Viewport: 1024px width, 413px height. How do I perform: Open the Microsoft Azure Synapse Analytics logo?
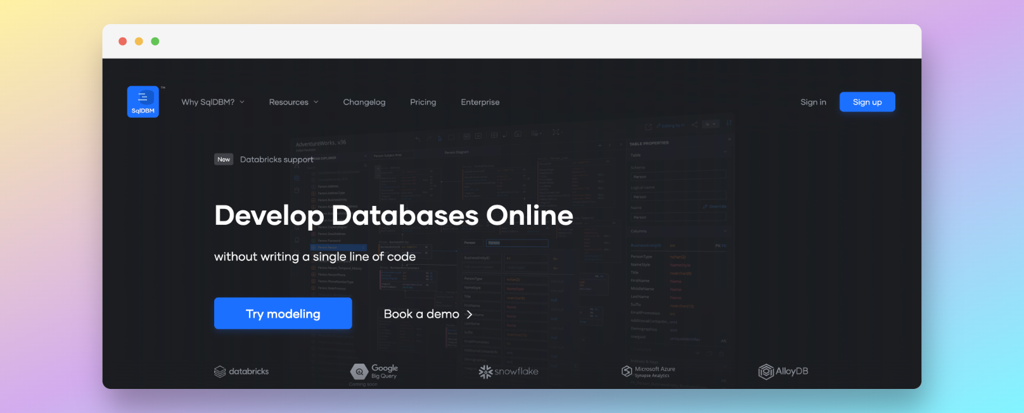pos(648,372)
